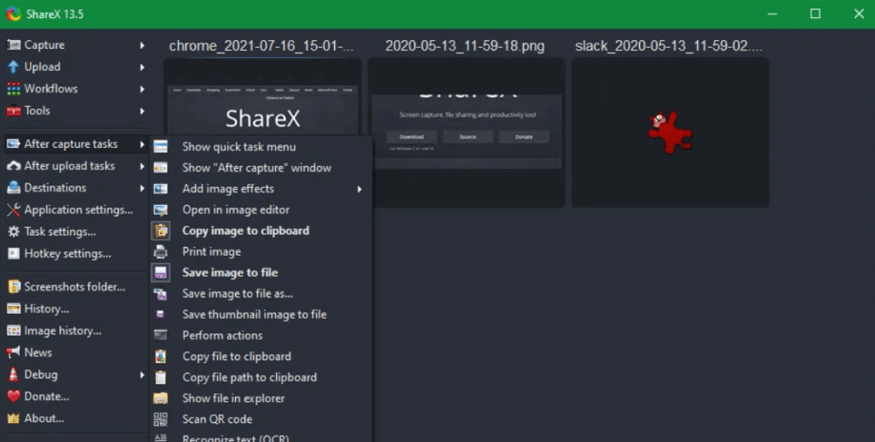The height and width of the screenshot is (442, 875).
Task: Open Application settings...
Action: coord(76,209)
